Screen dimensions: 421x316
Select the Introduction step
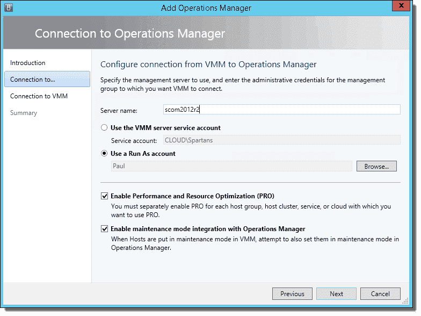coord(28,62)
